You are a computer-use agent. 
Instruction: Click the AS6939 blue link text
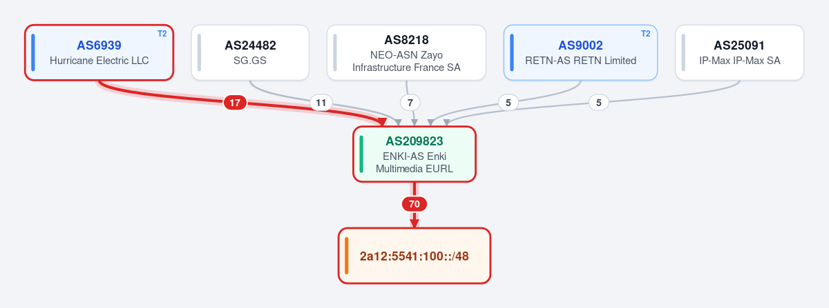pyautogui.click(x=99, y=45)
